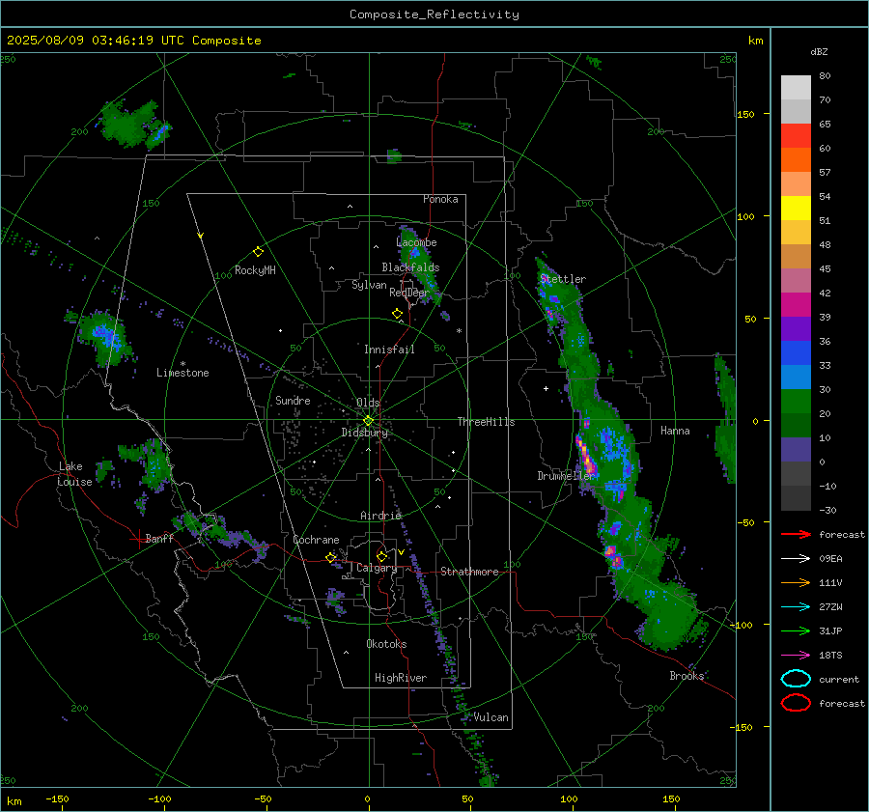Click the yellow diamond marker beside Cochrane
The width and height of the screenshot is (869, 812).
click(331, 557)
